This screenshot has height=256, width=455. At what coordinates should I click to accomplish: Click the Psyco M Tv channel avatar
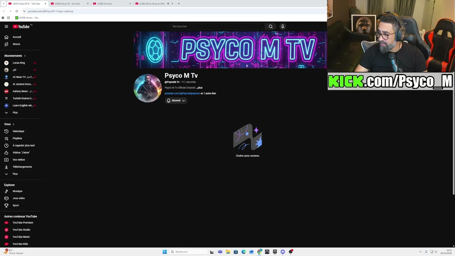148,88
